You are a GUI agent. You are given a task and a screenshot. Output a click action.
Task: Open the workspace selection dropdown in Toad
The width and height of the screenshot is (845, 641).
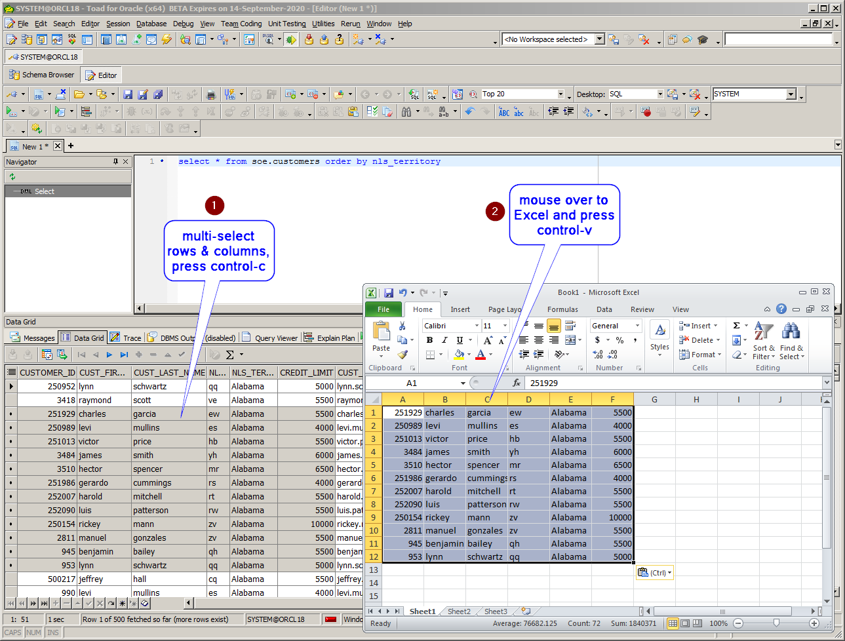[599, 39]
